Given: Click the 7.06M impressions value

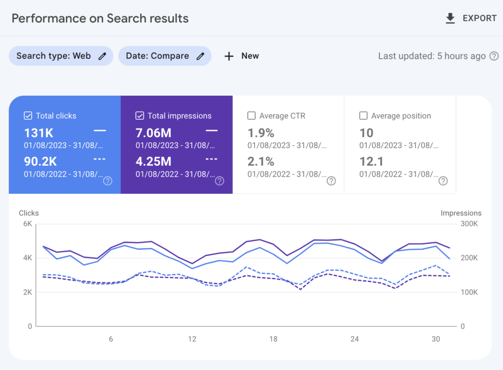Looking at the screenshot, I should pyautogui.click(x=153, y=132).
